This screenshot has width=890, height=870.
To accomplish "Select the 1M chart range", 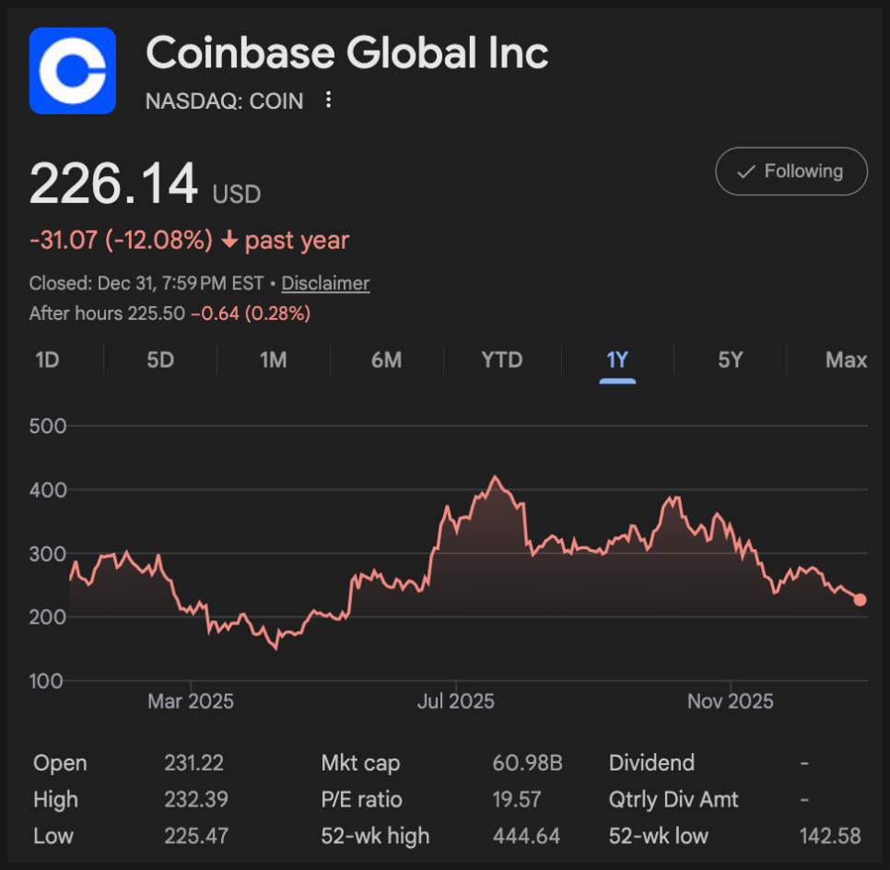I will pyautogui.click(x=274, y=359).
